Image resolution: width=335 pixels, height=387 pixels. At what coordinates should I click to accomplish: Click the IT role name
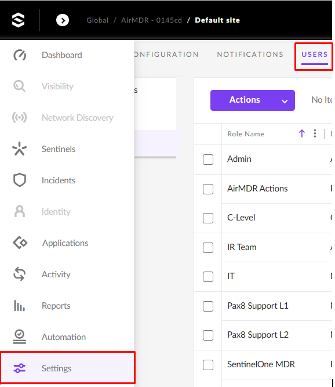pyautogui.click(x=231, y=276)
